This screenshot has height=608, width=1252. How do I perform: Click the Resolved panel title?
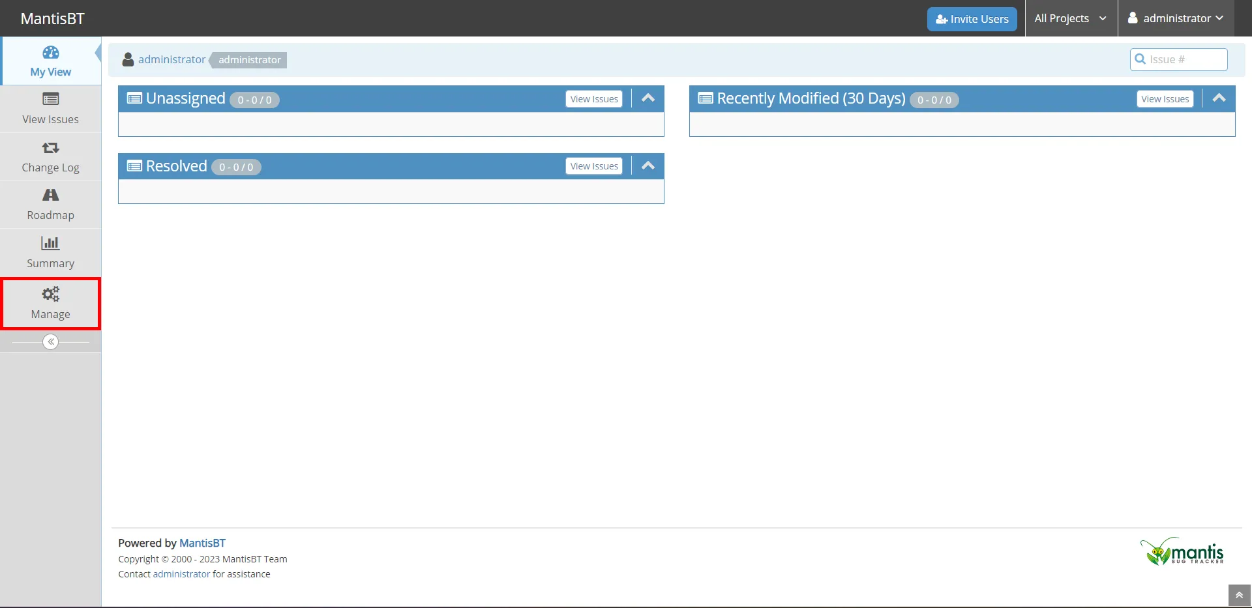pos(177,166)
